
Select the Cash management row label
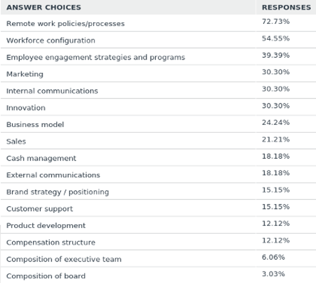click(x=41, y=158)
